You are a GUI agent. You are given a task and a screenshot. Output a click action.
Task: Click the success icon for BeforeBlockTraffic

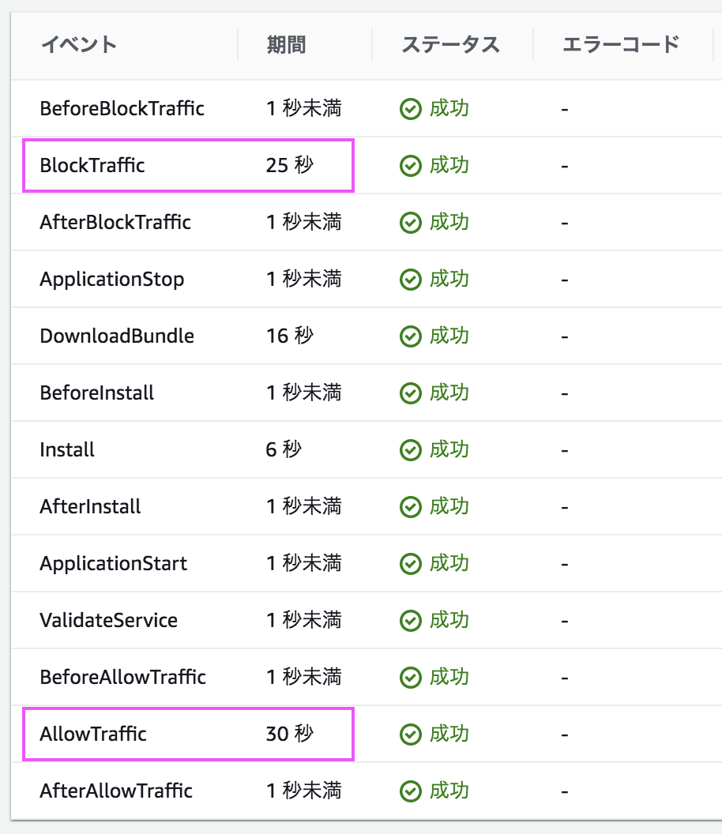pos(410,109)
